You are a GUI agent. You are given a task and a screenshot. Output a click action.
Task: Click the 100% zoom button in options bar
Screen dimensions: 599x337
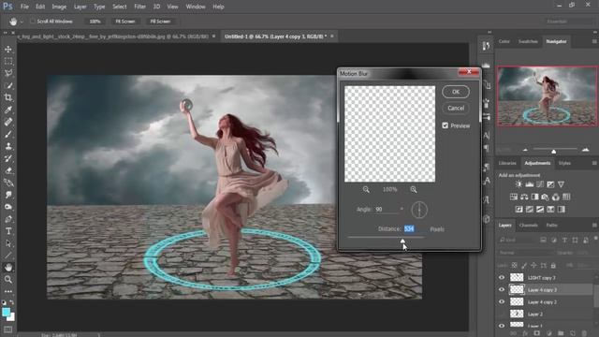pos(95,22)
